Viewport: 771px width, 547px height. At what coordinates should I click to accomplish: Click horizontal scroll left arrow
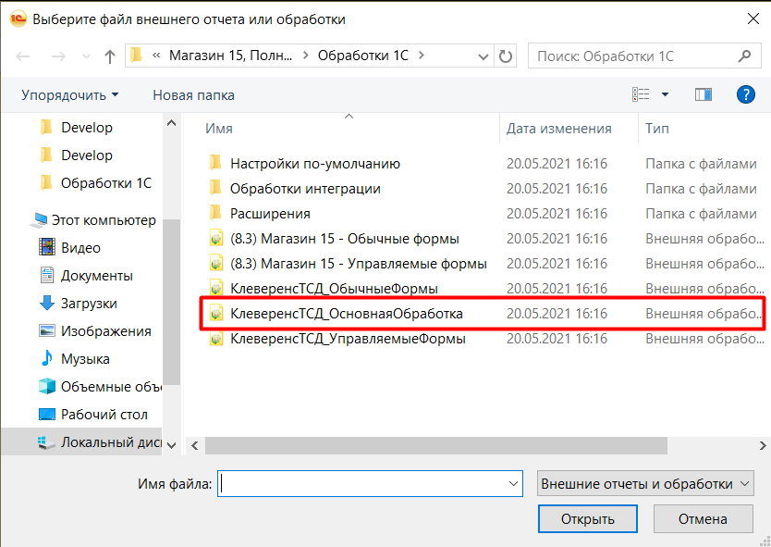[x=195, y=445]
